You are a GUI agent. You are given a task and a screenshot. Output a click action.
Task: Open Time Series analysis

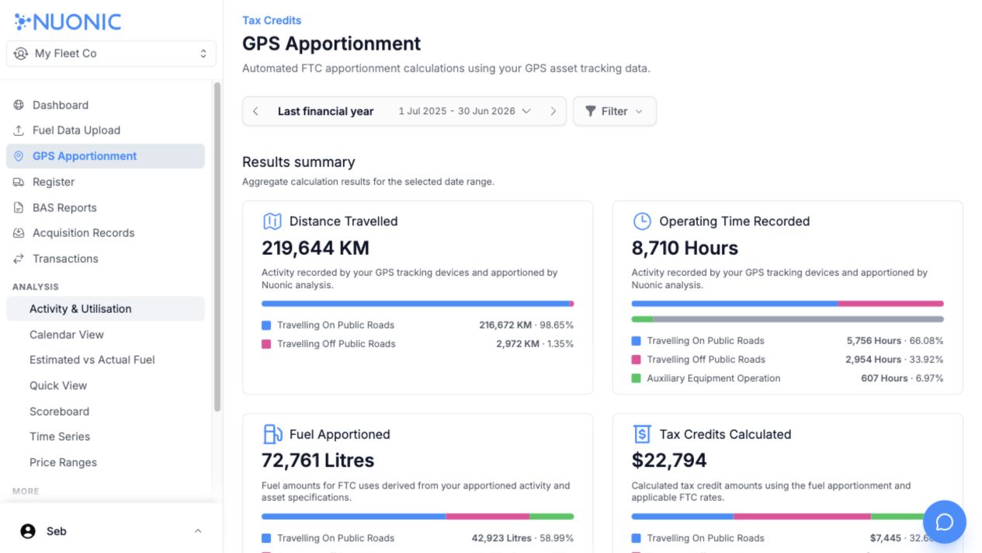click(x=106, y=436)
